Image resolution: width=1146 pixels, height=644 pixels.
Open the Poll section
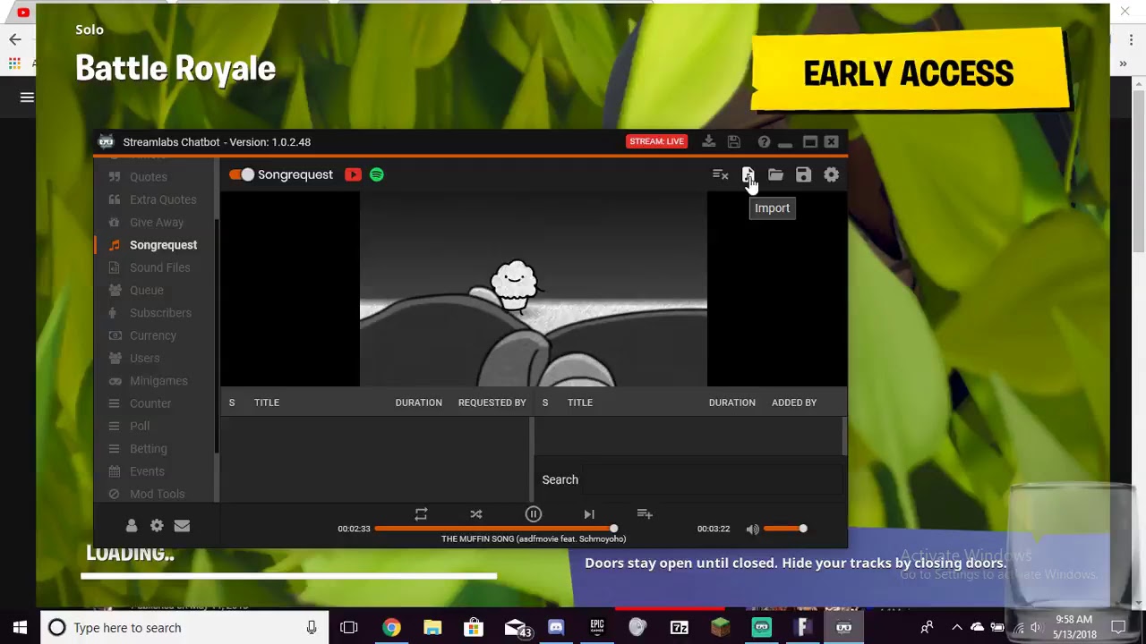(140, 426)
